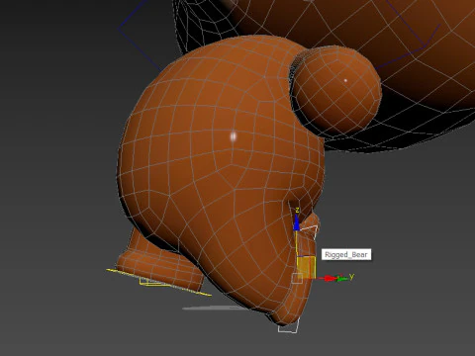Image resolution: width=475 pixels, height=356 pixels.
Task: Click the Rigged_Bear tooltip label
Action: [x=346, y=254]
